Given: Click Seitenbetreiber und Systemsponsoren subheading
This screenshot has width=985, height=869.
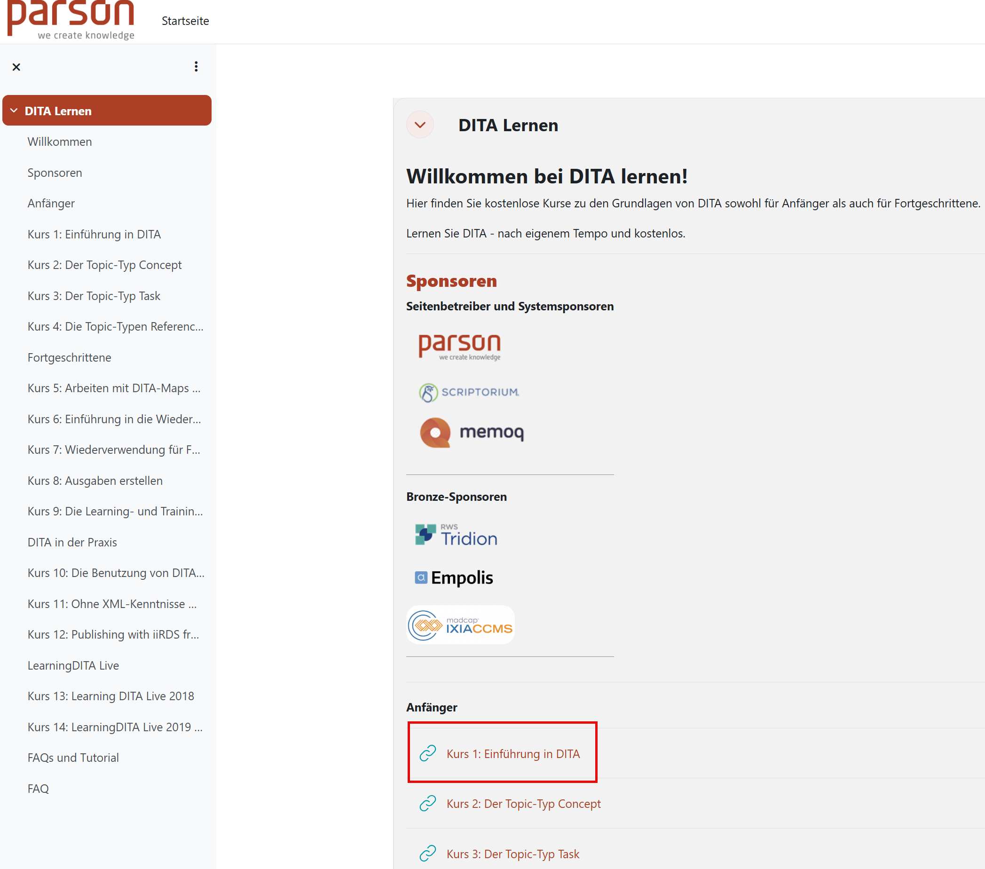Looking at the screenshot, I should [x=510, y=307].
